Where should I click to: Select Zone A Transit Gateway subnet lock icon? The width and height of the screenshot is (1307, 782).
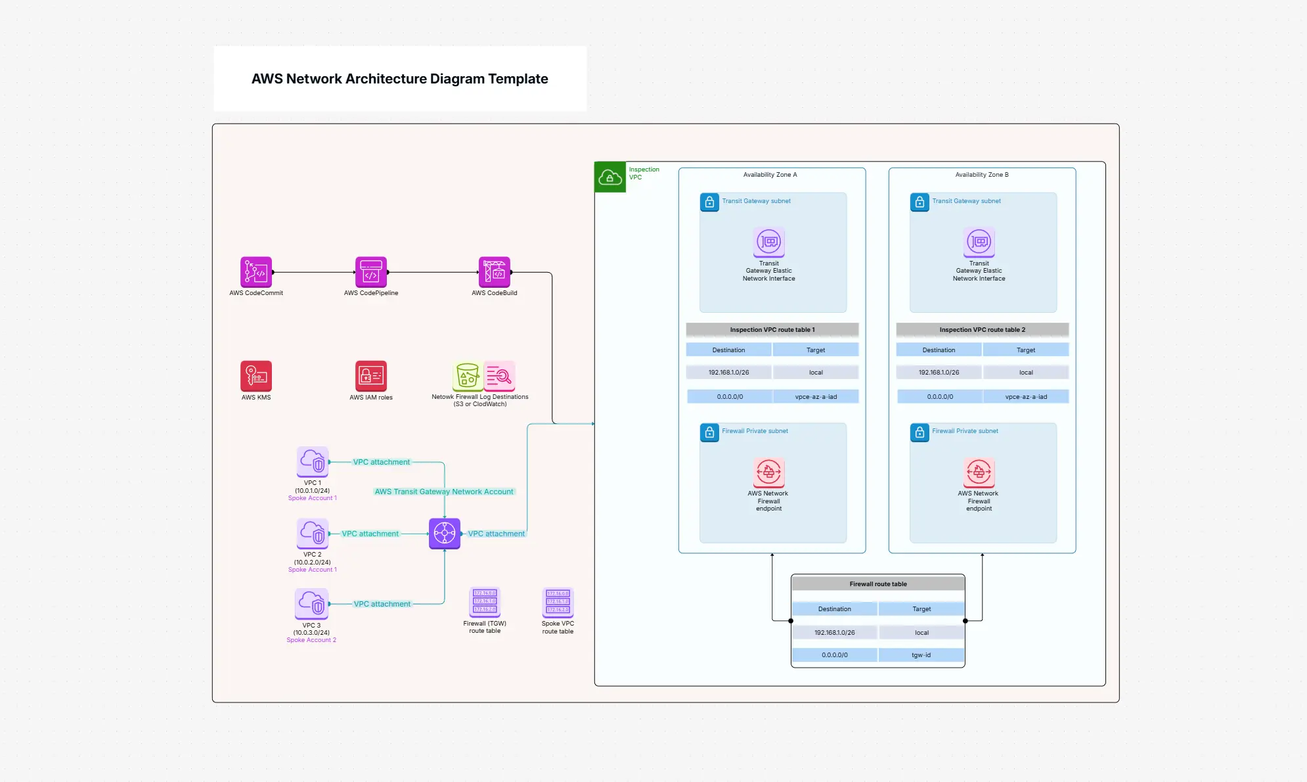pos(709,202)
